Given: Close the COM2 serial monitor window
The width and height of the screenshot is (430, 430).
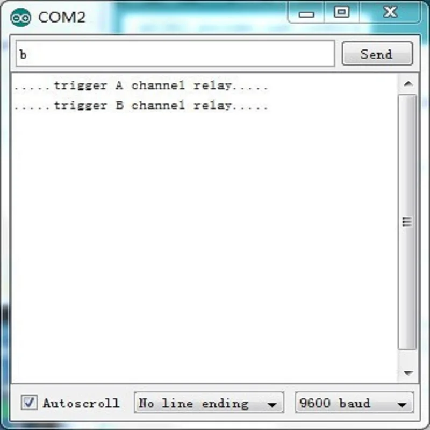Looking at the screenshot, I should click(x=390, y=12).
